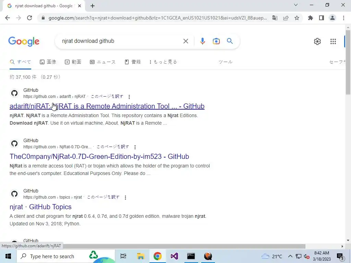351x263 pixels.
Task: Click the address bar URL
Action: pyautogui.click(x=158, y=18)
